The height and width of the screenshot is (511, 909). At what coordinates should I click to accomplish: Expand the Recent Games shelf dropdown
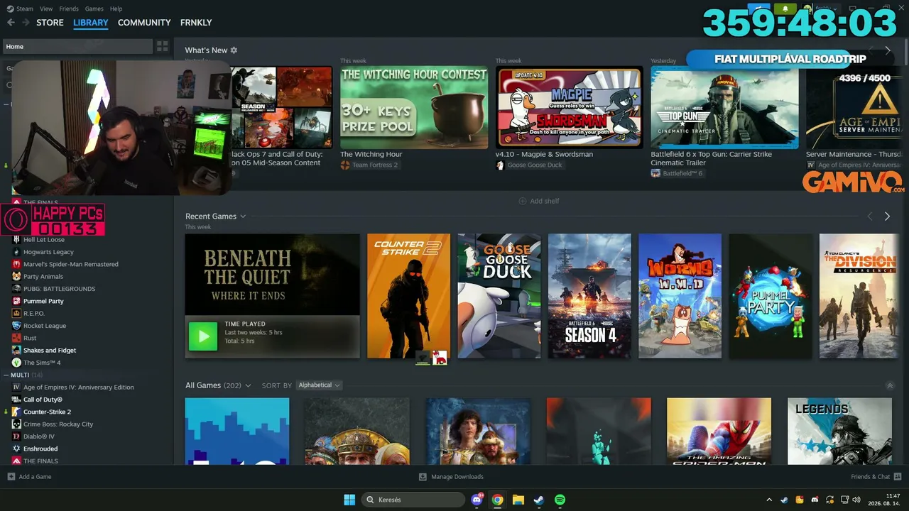[243, 216]
